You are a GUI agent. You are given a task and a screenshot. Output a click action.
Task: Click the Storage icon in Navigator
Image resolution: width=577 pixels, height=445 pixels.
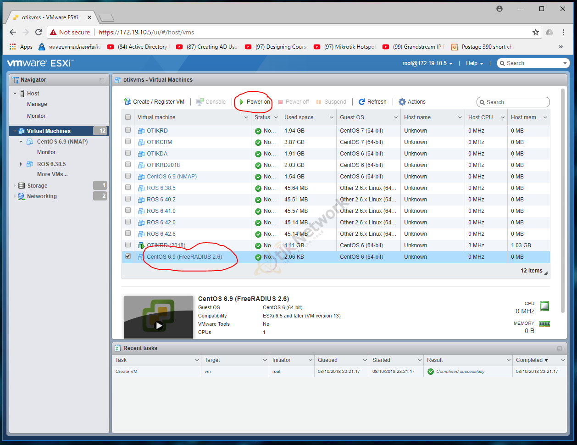tap(22, 186)
